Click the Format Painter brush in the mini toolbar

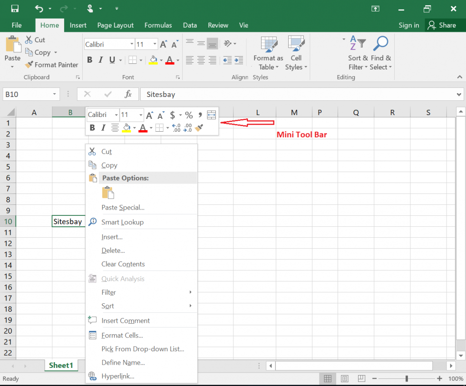point(199,127)
